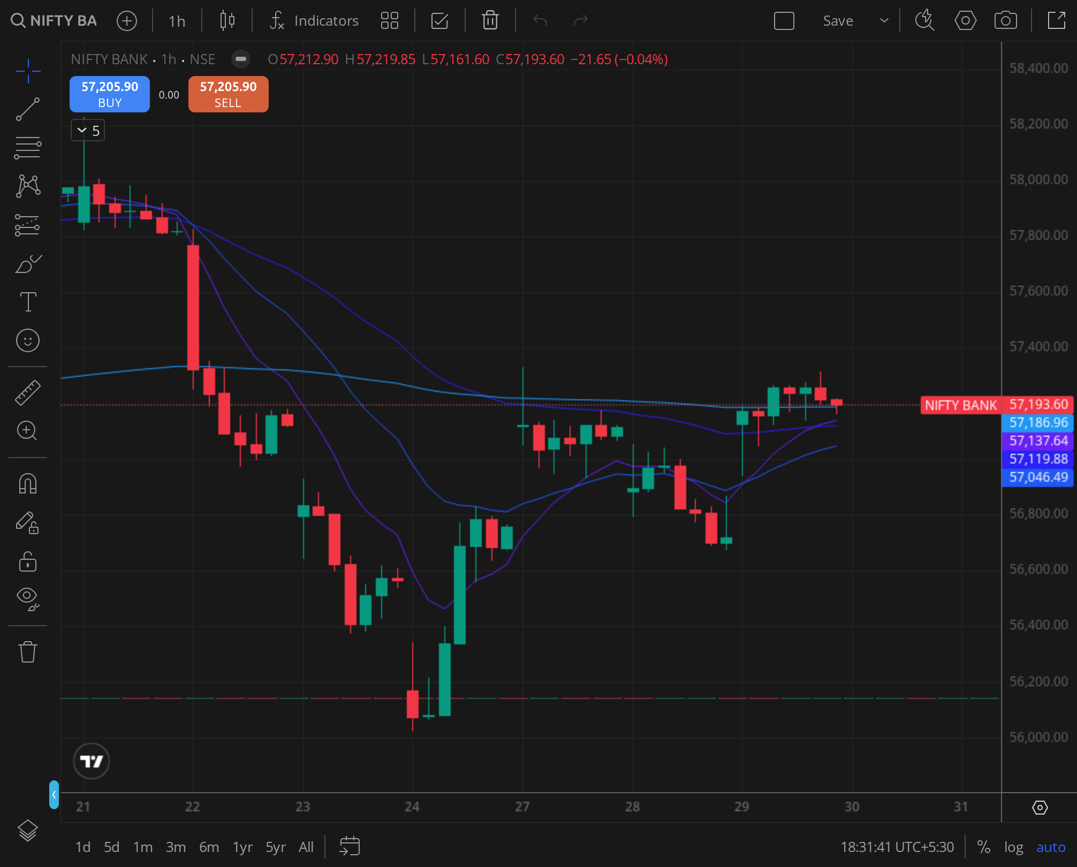Toggle auto scale mode
Screen dimensions: 1077x867
point(1051,847)
